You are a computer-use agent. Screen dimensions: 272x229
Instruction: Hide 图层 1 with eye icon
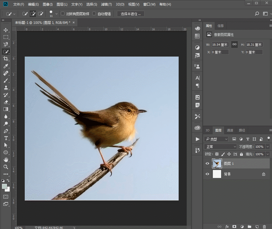click(x=207, y=163)
